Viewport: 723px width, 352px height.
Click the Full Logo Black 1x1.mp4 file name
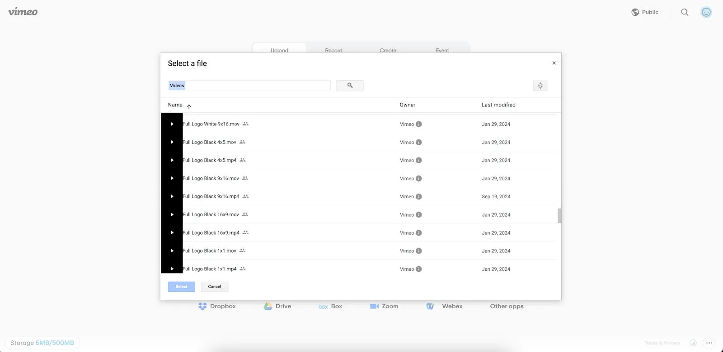[x=210, y=269]
